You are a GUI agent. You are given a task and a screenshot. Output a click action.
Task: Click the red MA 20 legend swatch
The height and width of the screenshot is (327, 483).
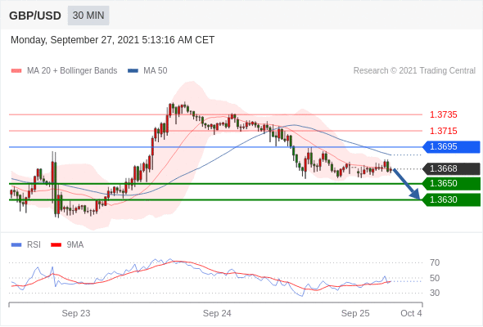pos(16,71)
